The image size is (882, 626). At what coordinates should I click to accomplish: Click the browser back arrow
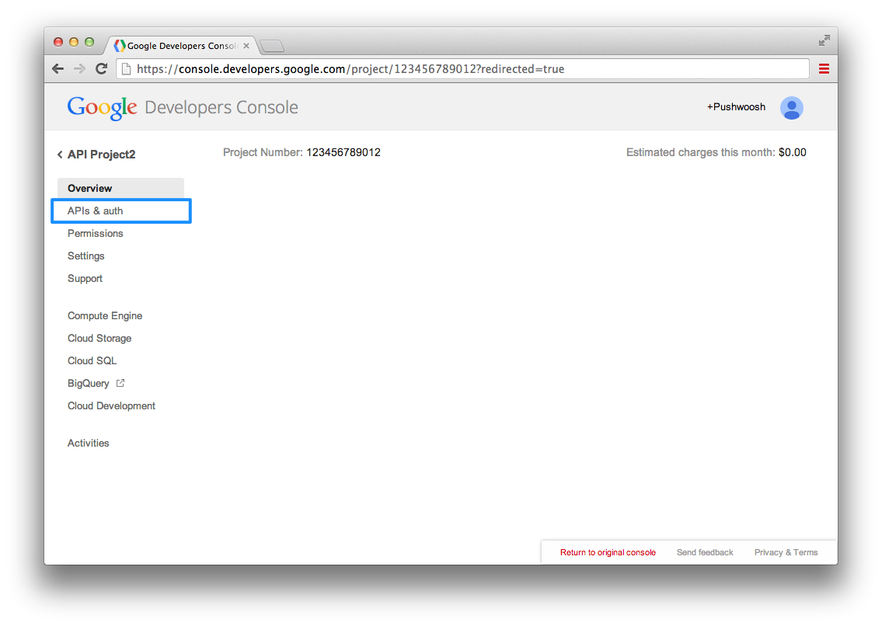click(58, 68)
